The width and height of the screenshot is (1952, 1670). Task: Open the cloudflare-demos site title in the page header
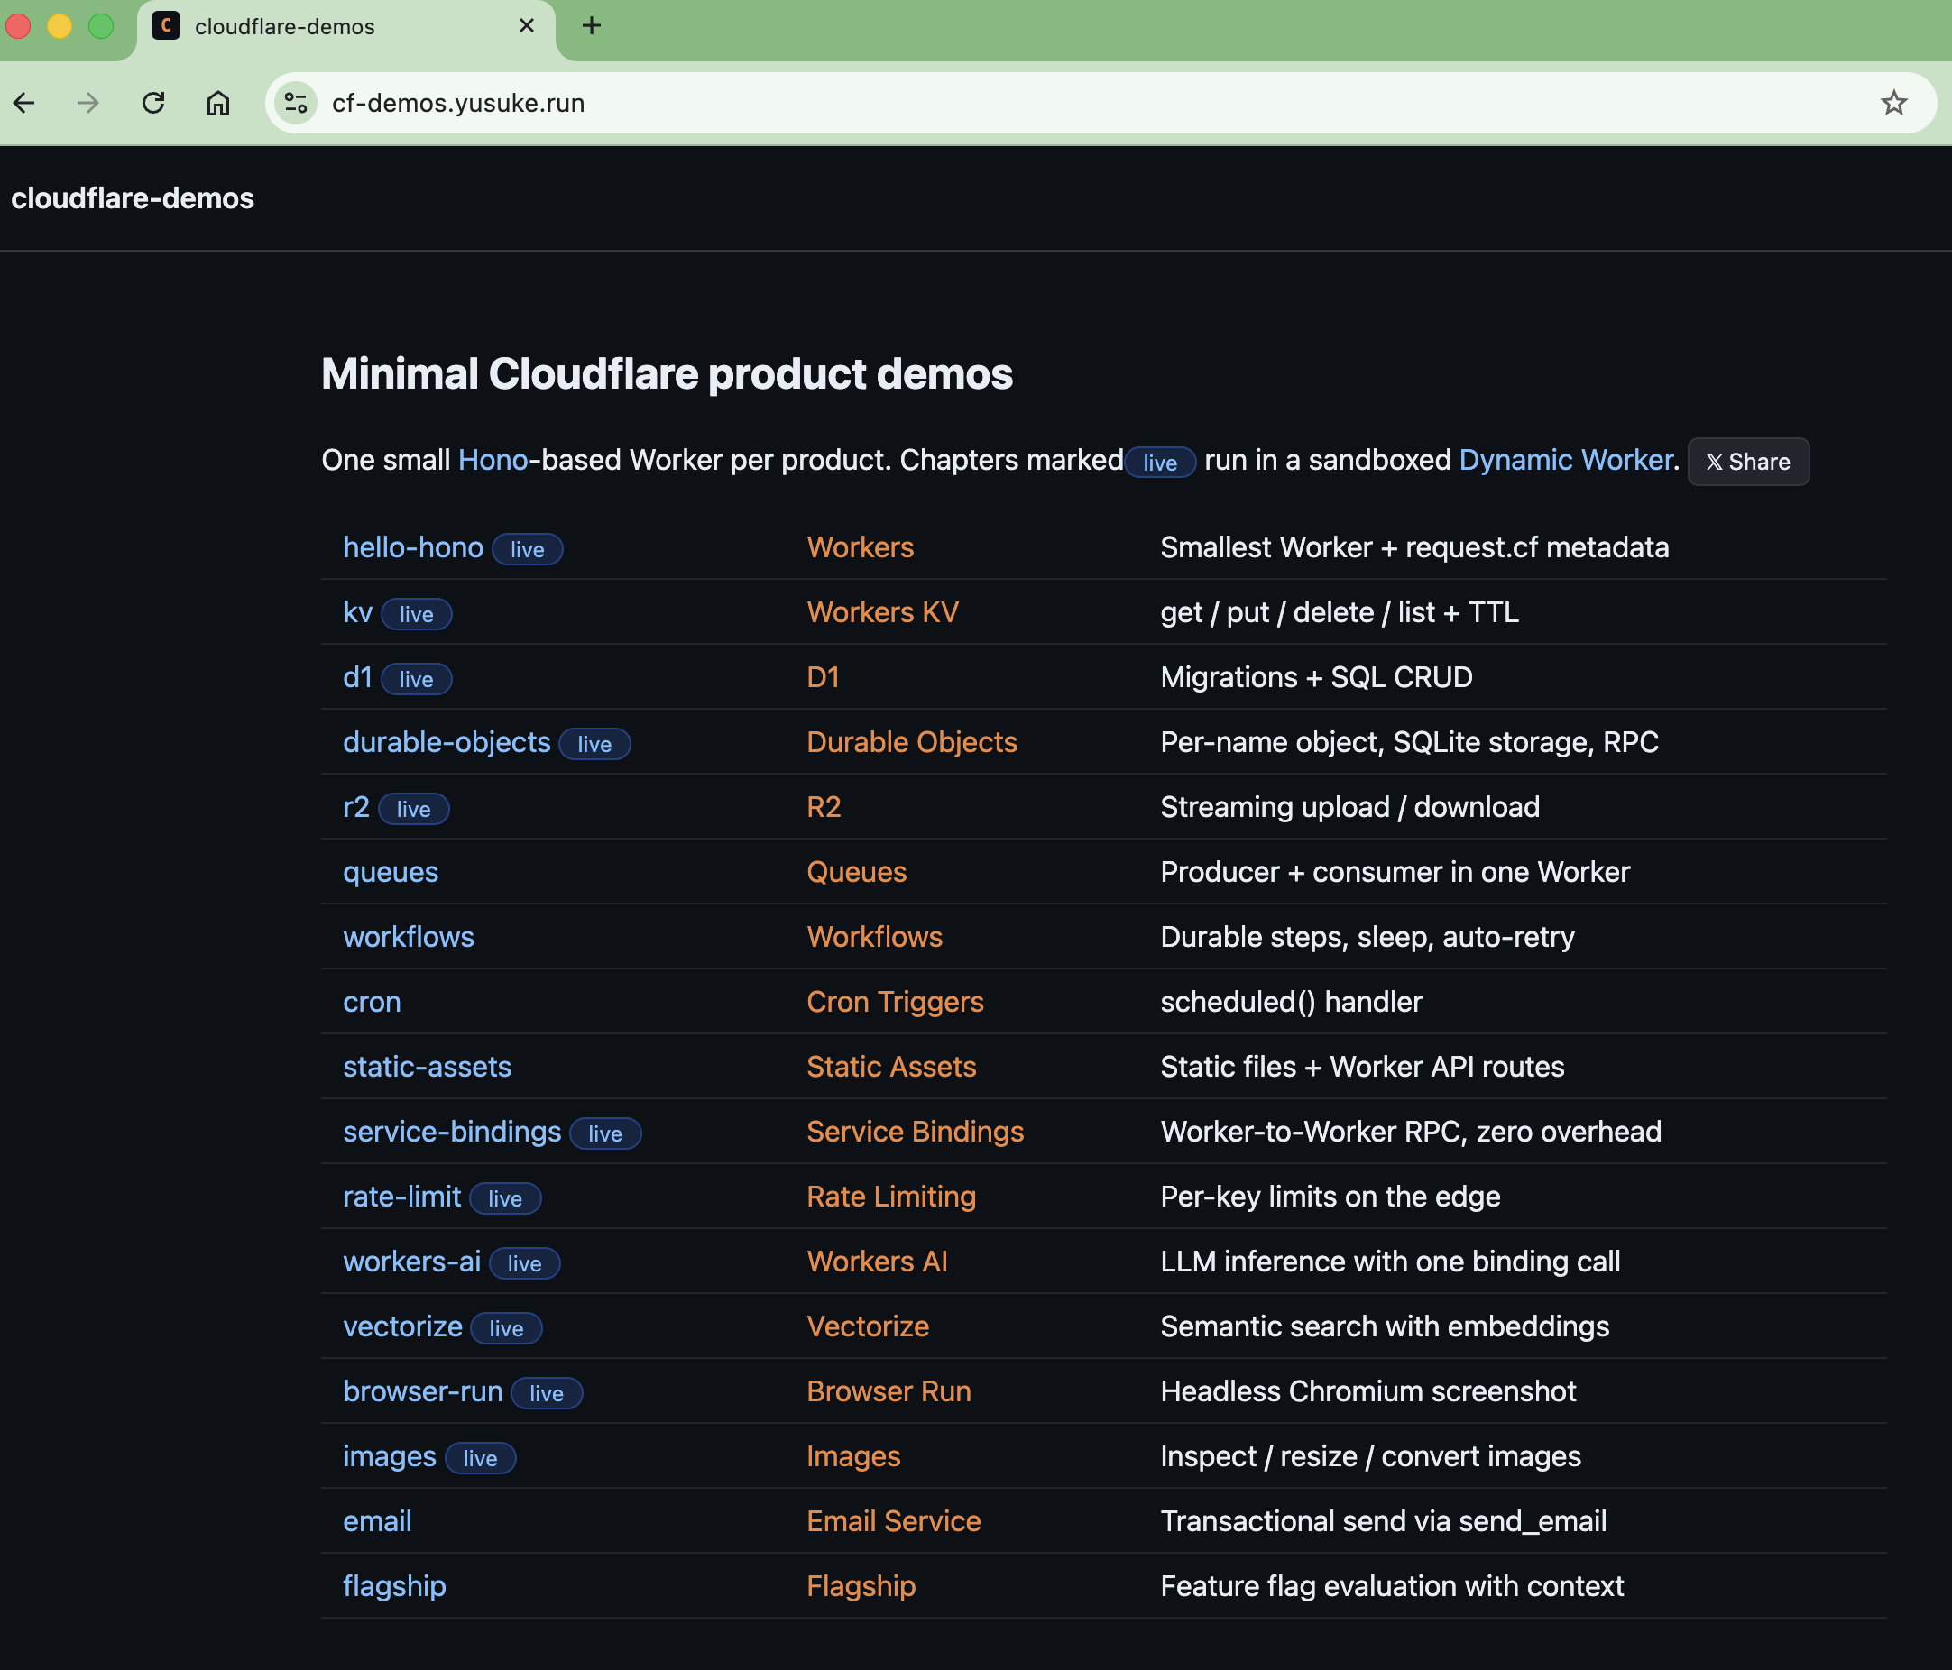pyautogui.click(x=133, y=197)
